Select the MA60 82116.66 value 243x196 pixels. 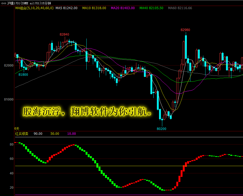coord(180,8)
